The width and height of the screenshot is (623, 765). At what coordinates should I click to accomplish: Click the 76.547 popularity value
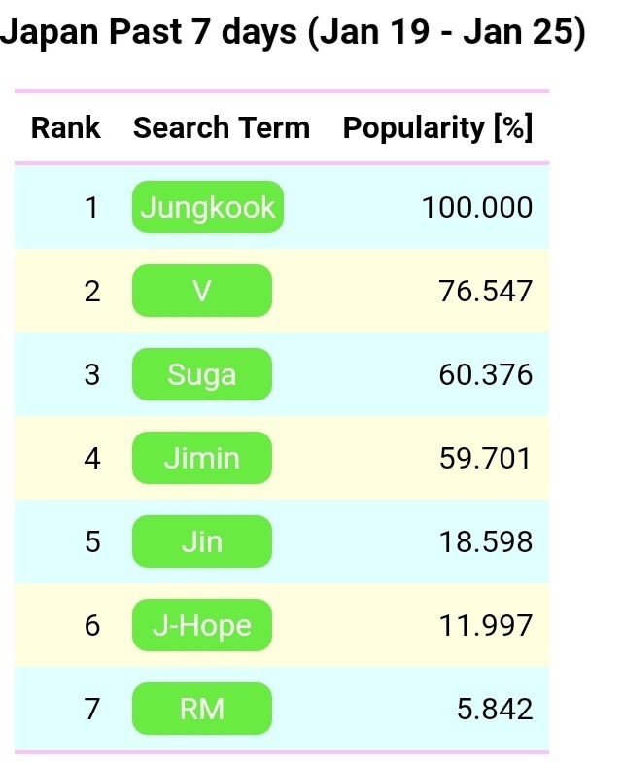[486, 291]
